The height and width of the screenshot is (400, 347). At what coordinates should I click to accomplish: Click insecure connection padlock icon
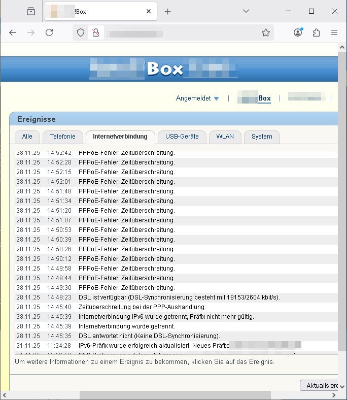94,32
